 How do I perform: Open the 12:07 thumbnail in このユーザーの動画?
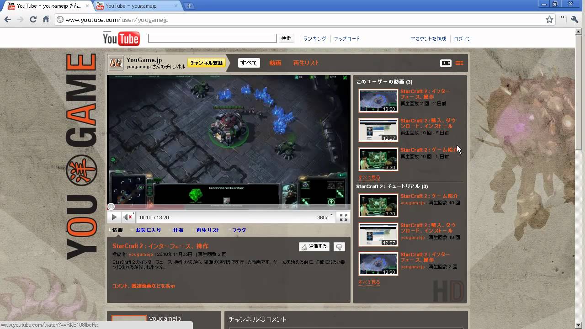(x=378, y=130)
